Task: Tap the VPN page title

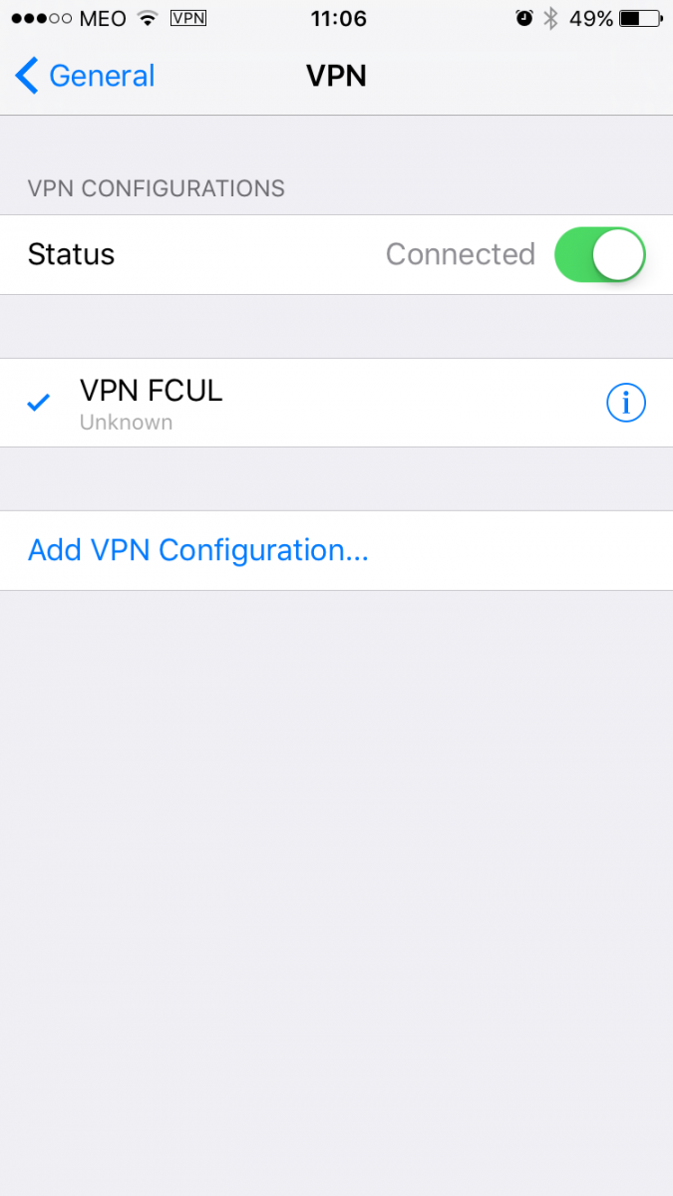Action: click(x=336, y=76)
